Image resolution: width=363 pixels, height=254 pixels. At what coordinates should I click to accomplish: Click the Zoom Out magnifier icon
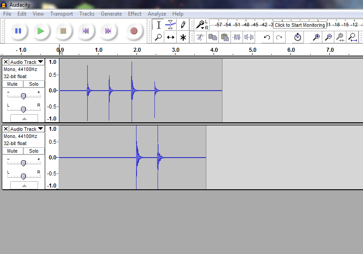(328, 37)
